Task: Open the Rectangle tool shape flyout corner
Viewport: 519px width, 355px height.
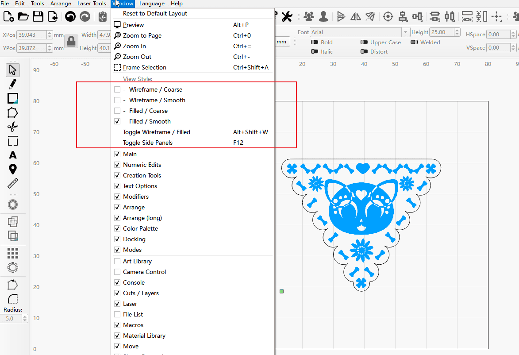Action: [x=16, y=102]
